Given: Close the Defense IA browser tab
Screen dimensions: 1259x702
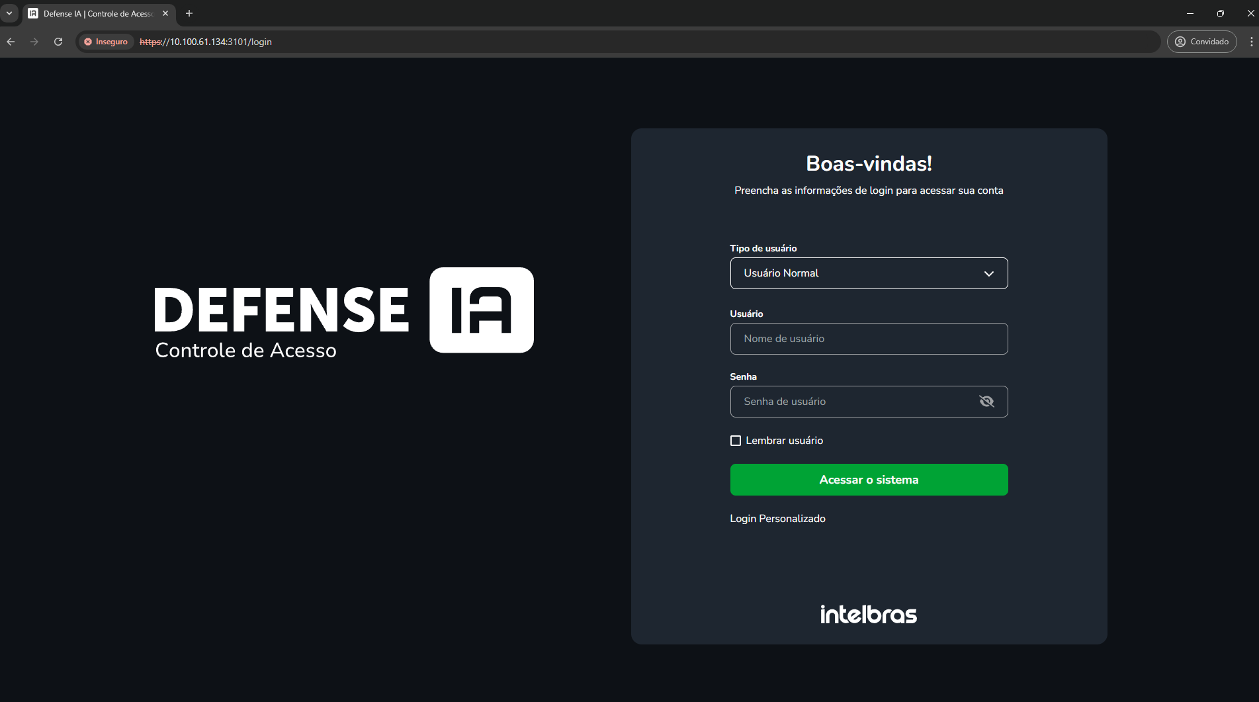Looking at the screenshot, I should tap(165, 13).
